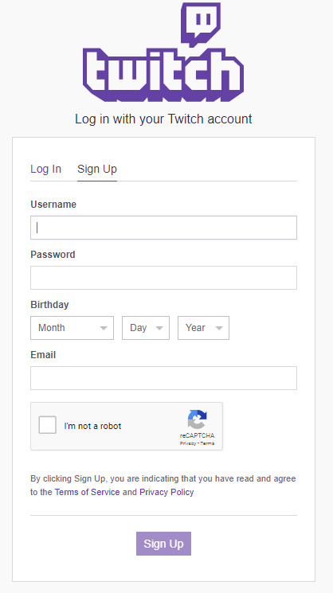Check the I'm not a robot box
This screenshot has height=593, width=333.
[x=47, y=425]
